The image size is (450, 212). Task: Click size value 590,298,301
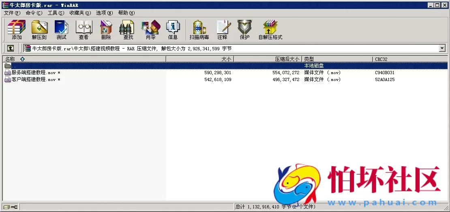tap(218, 73)
